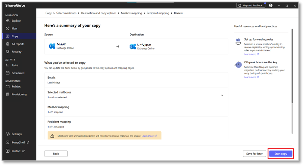Open the user account profile icon
Image resolution: width=304 pixels, height=166 pixels.
(x=271, y=6)
